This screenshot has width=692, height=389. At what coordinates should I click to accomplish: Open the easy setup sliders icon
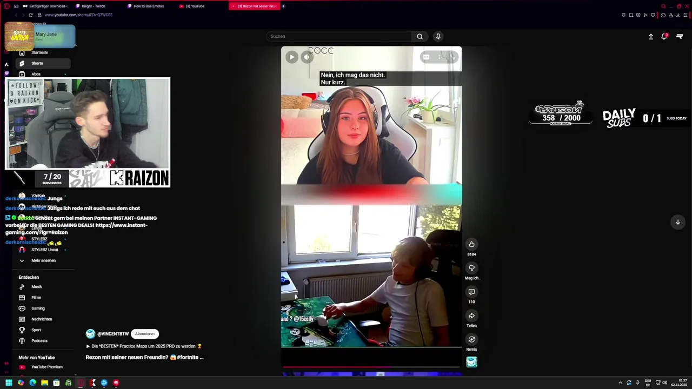pyautogui.click(x=686, y=15)
